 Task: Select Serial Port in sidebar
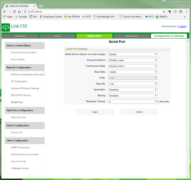[17, 102]
